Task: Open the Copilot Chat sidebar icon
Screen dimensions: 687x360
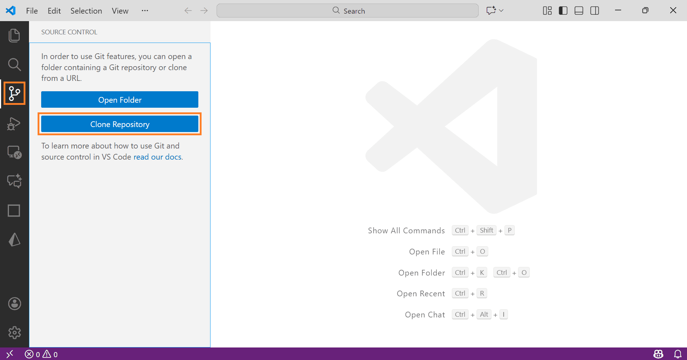Action: click(x=14, y=181)
